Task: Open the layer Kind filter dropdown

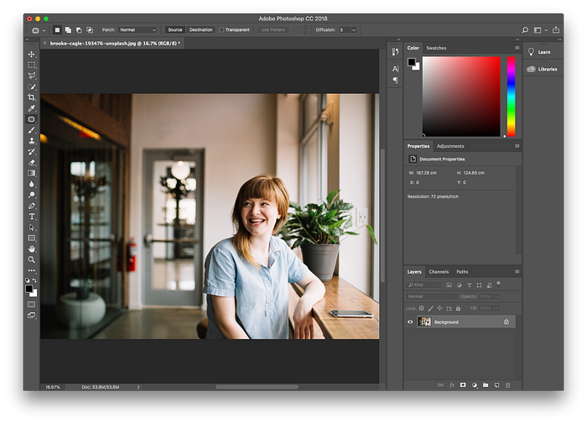Action: point(423,285)
